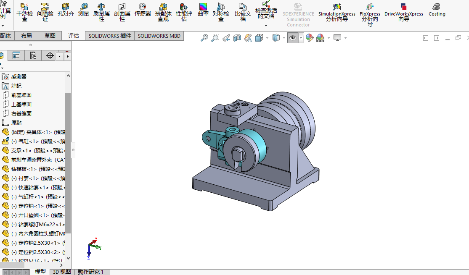The image size is (469, 275).
Task: Click feature tree scroll up arrow
Action: click(68, 76)
